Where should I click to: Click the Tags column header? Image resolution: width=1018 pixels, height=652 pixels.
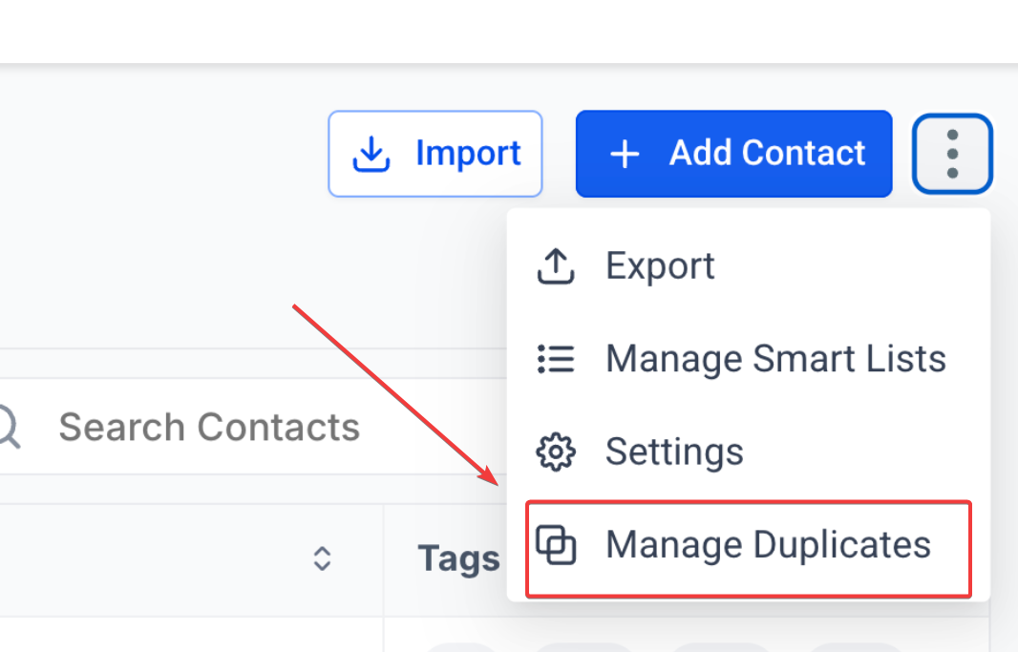coord(458,559)
